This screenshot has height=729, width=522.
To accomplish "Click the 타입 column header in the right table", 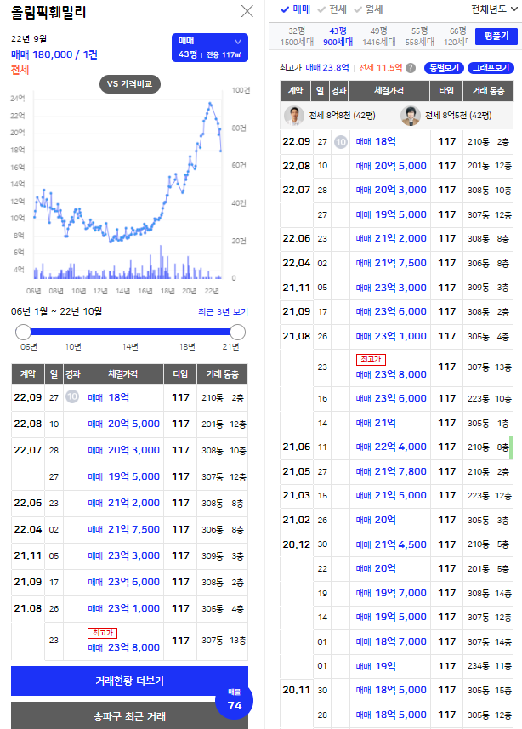I will tap(446, 91).
